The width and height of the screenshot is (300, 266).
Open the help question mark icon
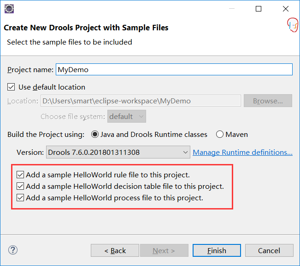(x=13, y=250)
